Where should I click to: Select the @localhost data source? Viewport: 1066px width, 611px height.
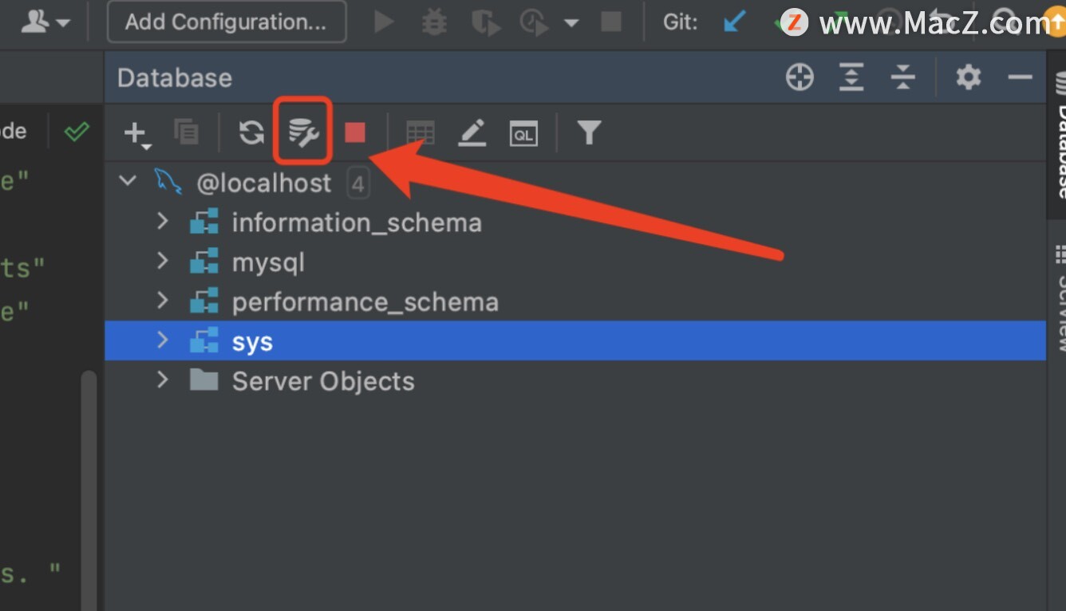[x=574, y=183]
